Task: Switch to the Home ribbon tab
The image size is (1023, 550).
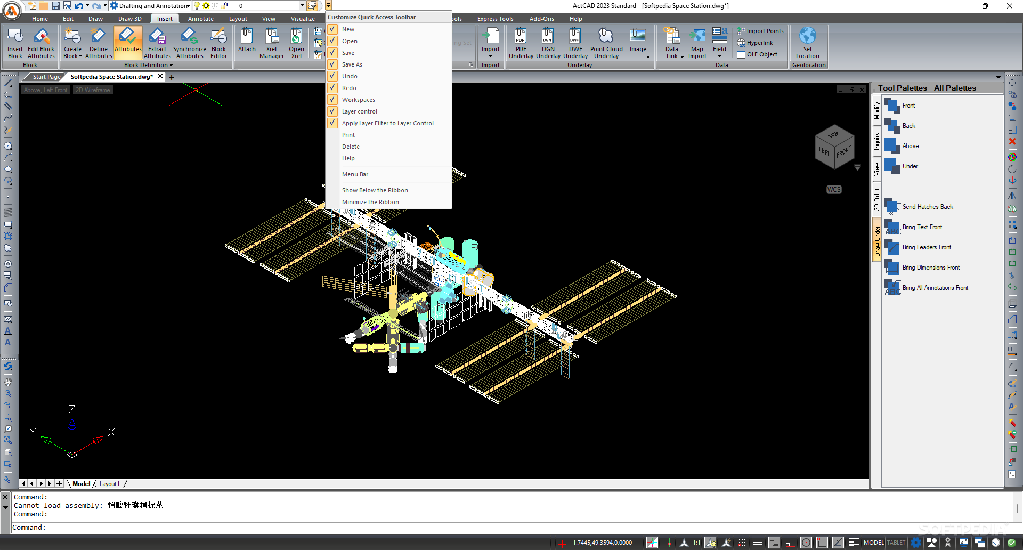Action: [x=40, y=19]
